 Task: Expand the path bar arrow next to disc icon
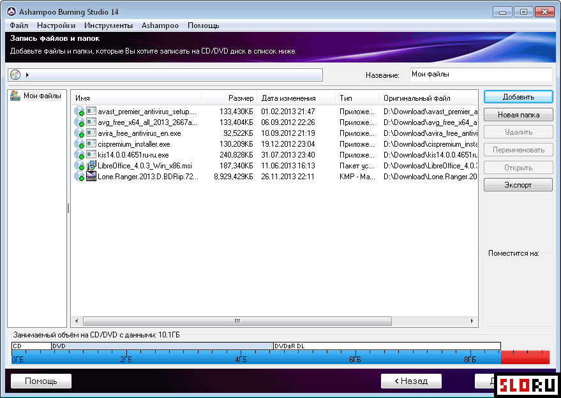[x=27, y=75]
